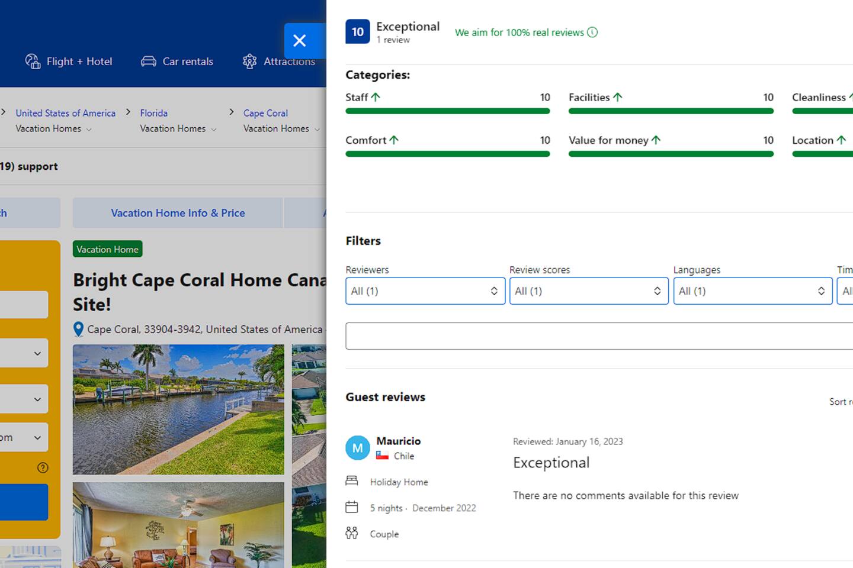
Task: Open the United States of America link
Action: (65, 113)
